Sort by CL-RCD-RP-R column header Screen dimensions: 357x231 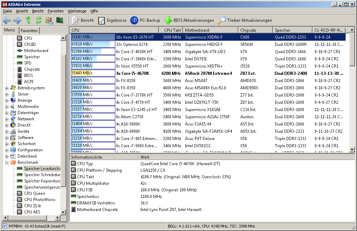329,30
